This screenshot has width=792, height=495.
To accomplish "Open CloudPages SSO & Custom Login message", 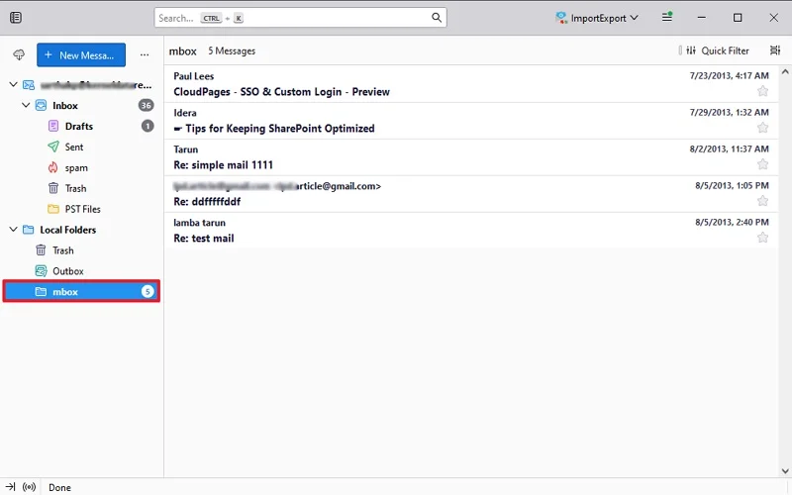I will click(471, 84).
